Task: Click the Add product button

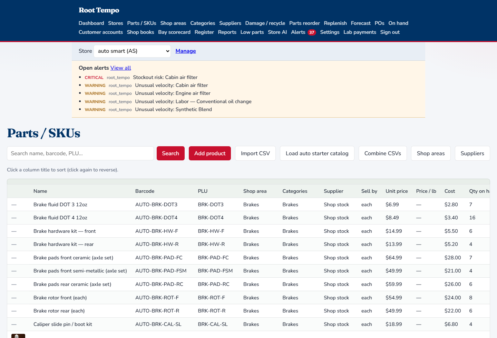Action: pos(210,153)
